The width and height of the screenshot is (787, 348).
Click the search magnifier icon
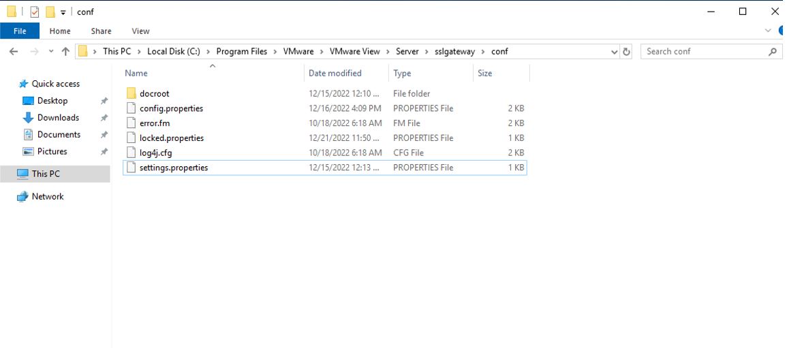[x=773, y=51]
